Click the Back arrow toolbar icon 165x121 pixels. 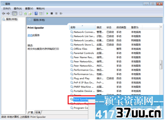[4, 13]
